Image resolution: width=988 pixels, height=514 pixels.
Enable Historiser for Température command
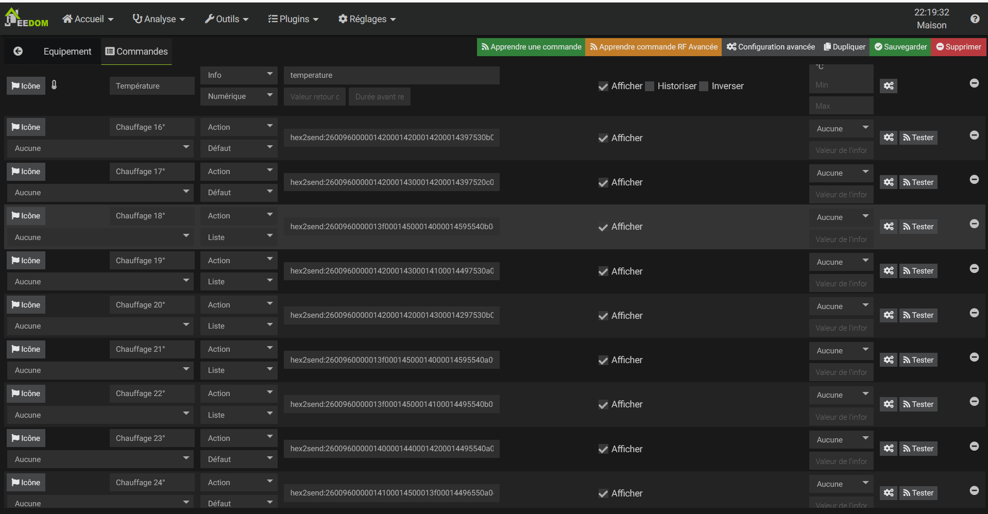650,87
